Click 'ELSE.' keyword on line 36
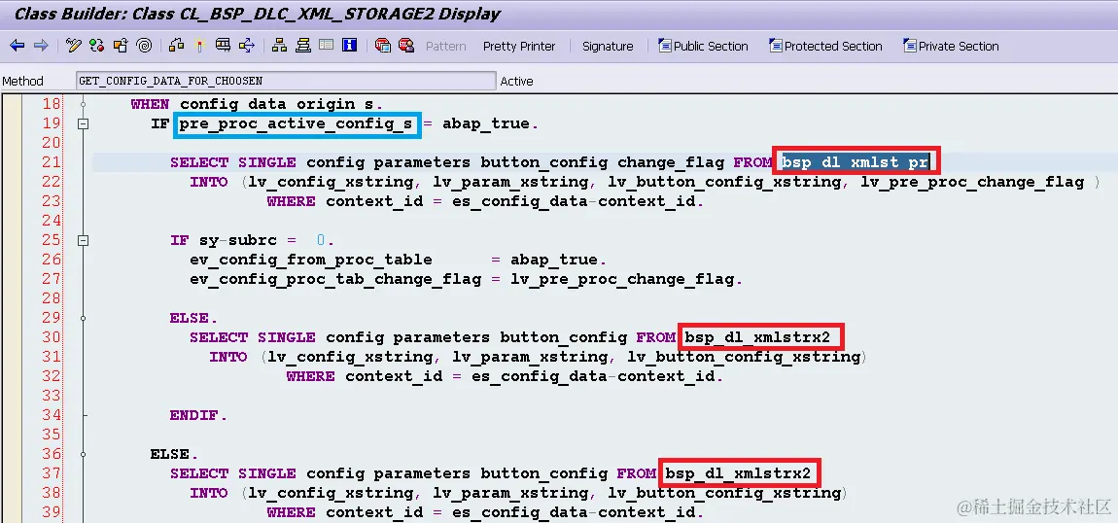Image resolution: width=1118 pixels, height=523 pixels. [x=174, y=454]
